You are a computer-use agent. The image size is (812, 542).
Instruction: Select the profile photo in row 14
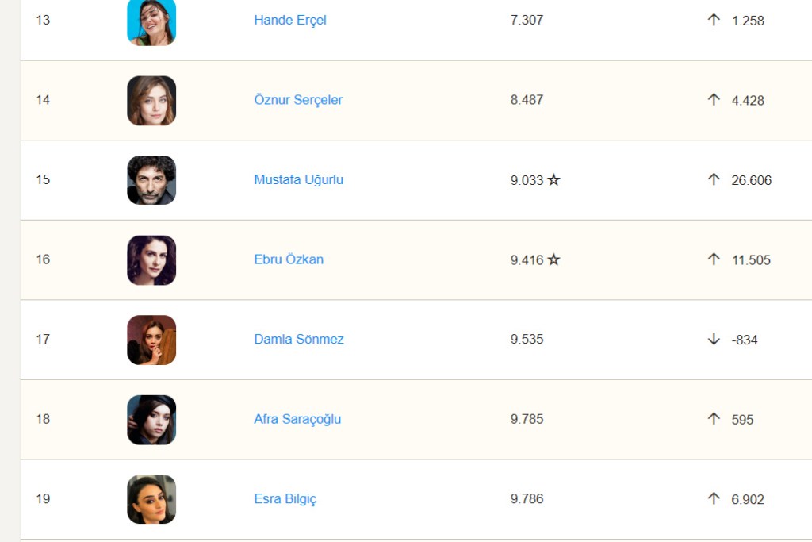coord(151,100)
